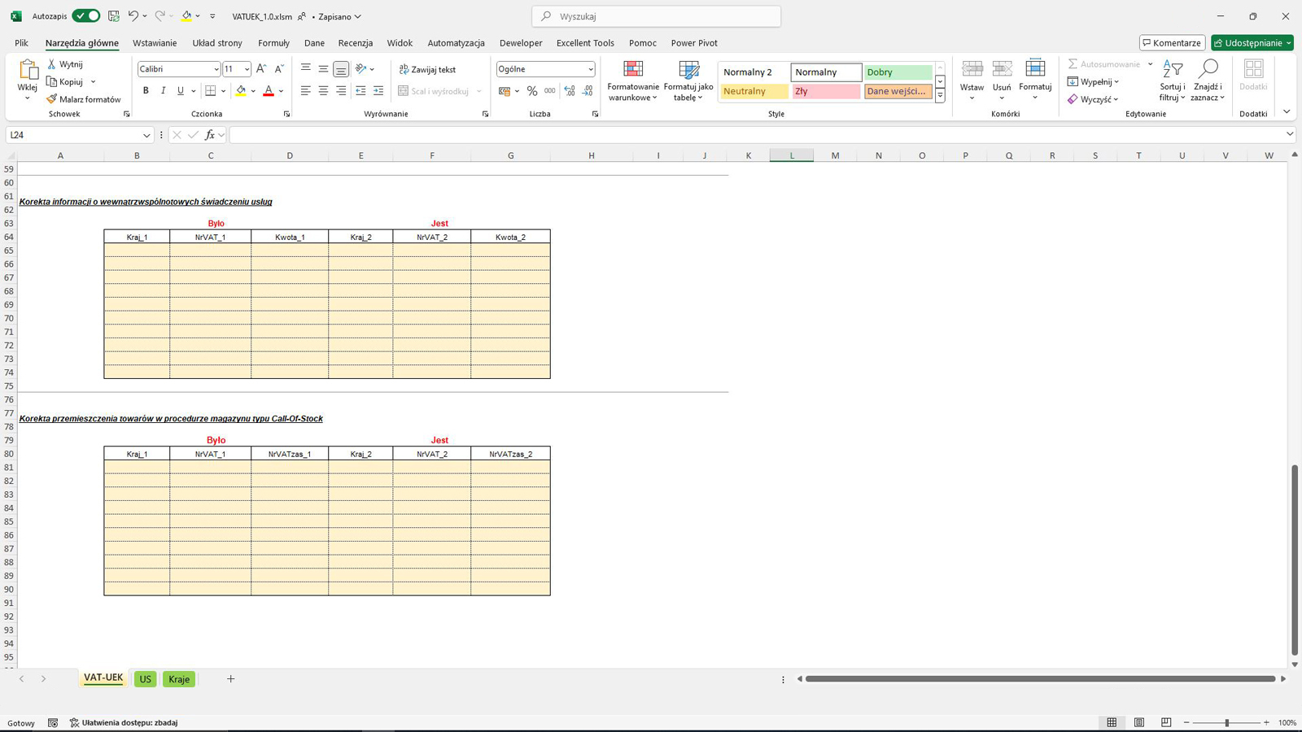Click the zoom slider handle
The width and height of the screenshot is (1302, 732).
point(1226,722)
